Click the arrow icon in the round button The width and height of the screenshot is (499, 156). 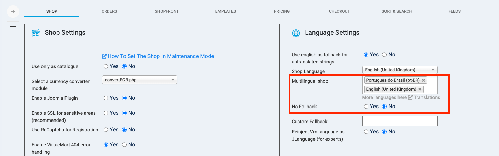pos(13,12)
